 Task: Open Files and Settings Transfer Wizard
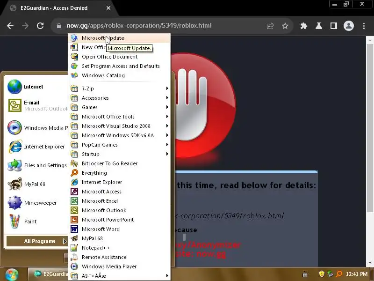pos(37,165)
